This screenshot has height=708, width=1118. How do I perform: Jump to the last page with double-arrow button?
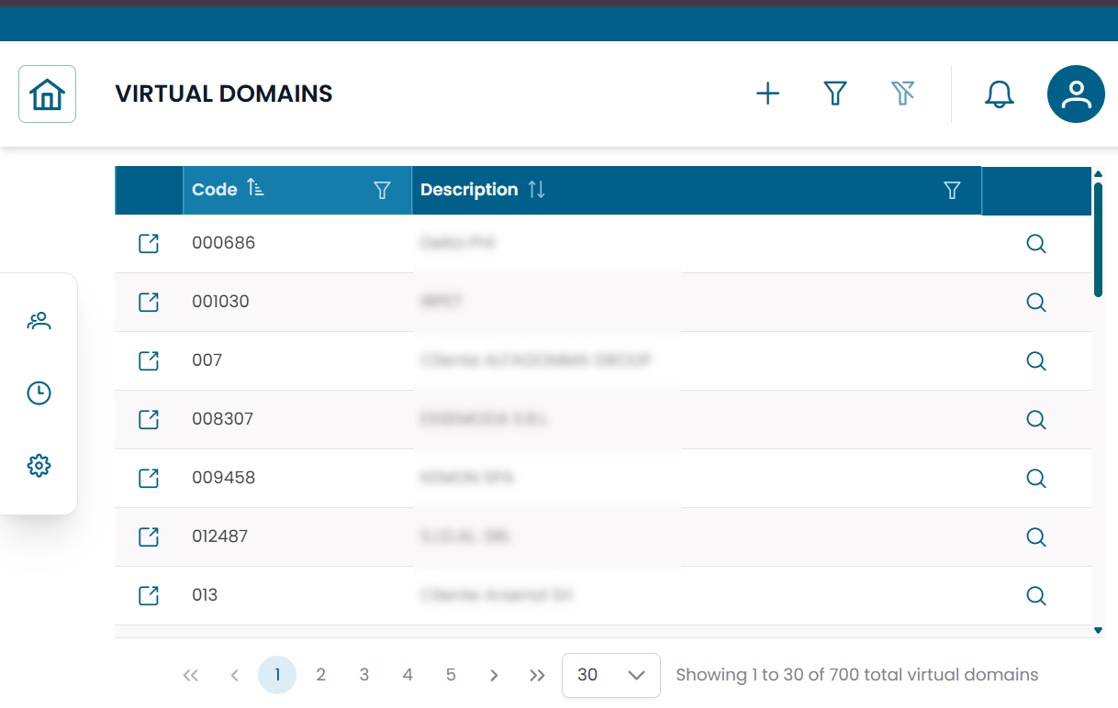point(537,674)
